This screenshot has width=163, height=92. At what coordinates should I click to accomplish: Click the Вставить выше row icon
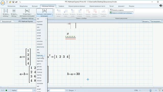(59, 11)
